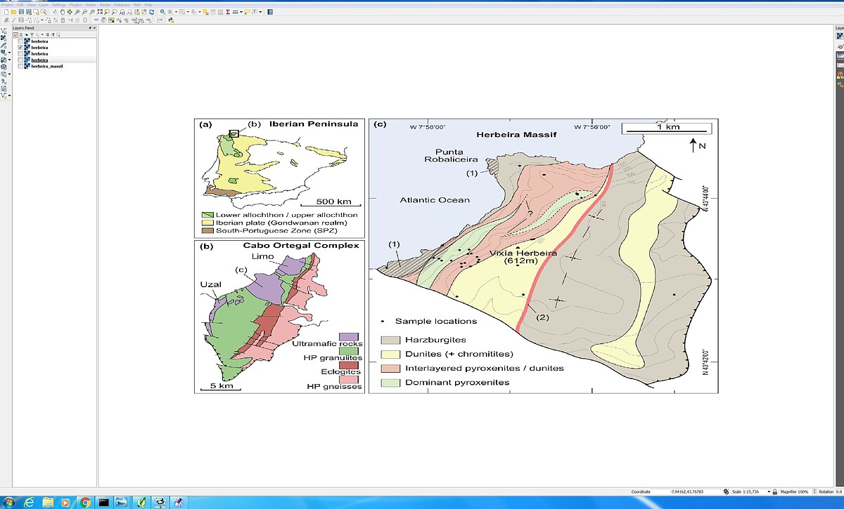This screenshot has width=844, height=509.
Task: Click the Open Project folder icon
Action: coord(13,12)
